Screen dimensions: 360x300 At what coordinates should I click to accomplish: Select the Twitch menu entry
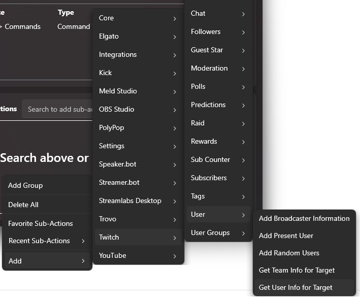(138, 237)
